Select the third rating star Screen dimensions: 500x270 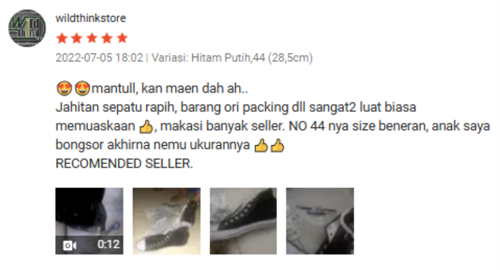pos(92,38)
